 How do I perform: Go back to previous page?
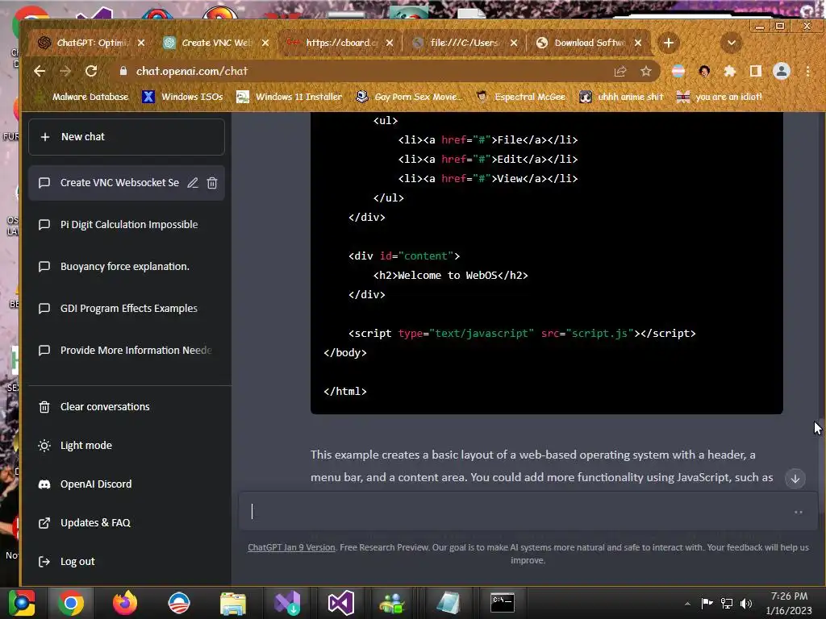click(x=40, y=71)
